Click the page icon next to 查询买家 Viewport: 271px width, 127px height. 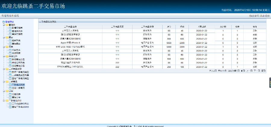click(x=10, y=53)
